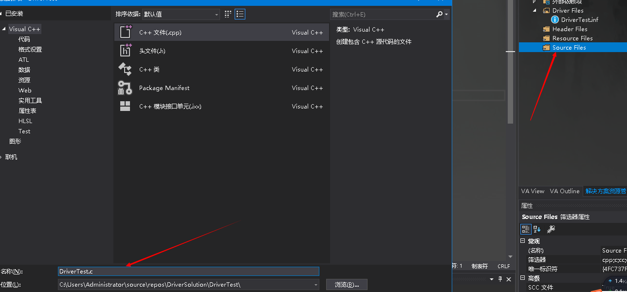Select the Visual C++ tree node label
The height and width of the screenshot is (292, 627).
[24, 29]
